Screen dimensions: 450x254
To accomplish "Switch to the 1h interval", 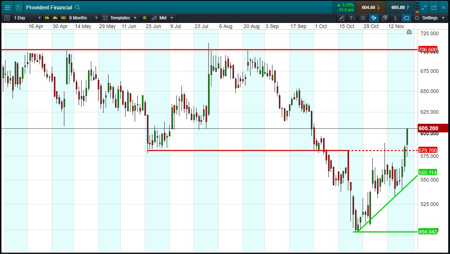I will pos(47,18).
